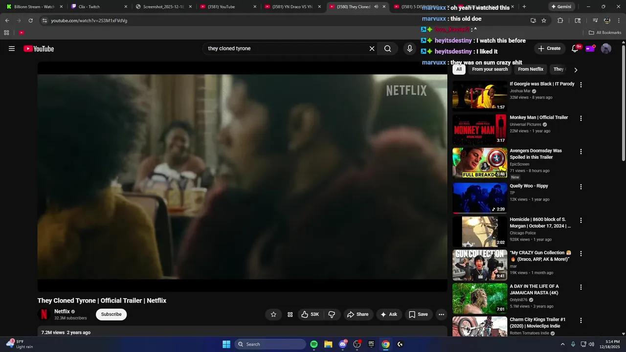Viewport: 626px width, 352px height.
Task: Open Spotify from the taskbar
Action: (314, 344)
